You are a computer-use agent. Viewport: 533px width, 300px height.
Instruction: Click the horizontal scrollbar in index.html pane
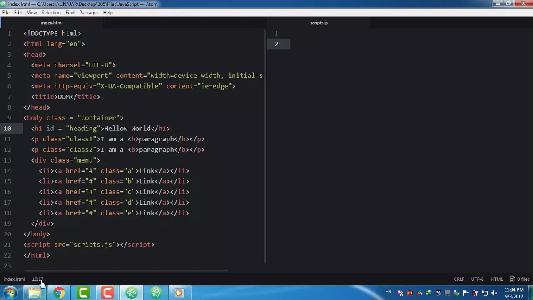[125, 271]
